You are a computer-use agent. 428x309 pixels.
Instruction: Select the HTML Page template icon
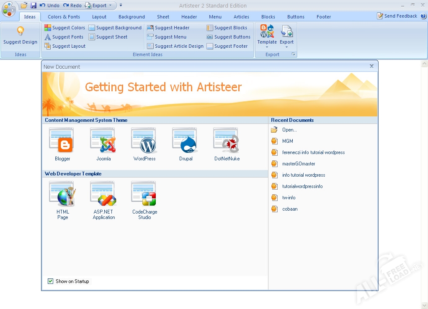[62, 194]
